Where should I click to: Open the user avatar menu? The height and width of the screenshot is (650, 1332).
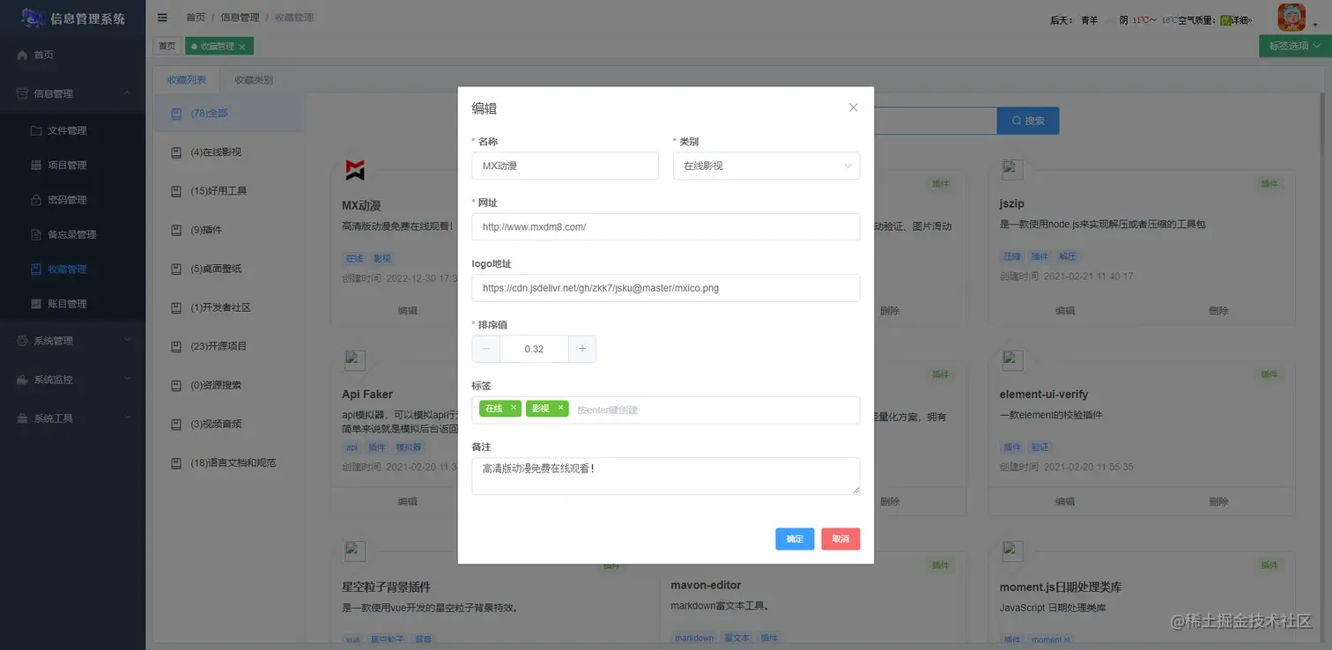coord(1291,18)
